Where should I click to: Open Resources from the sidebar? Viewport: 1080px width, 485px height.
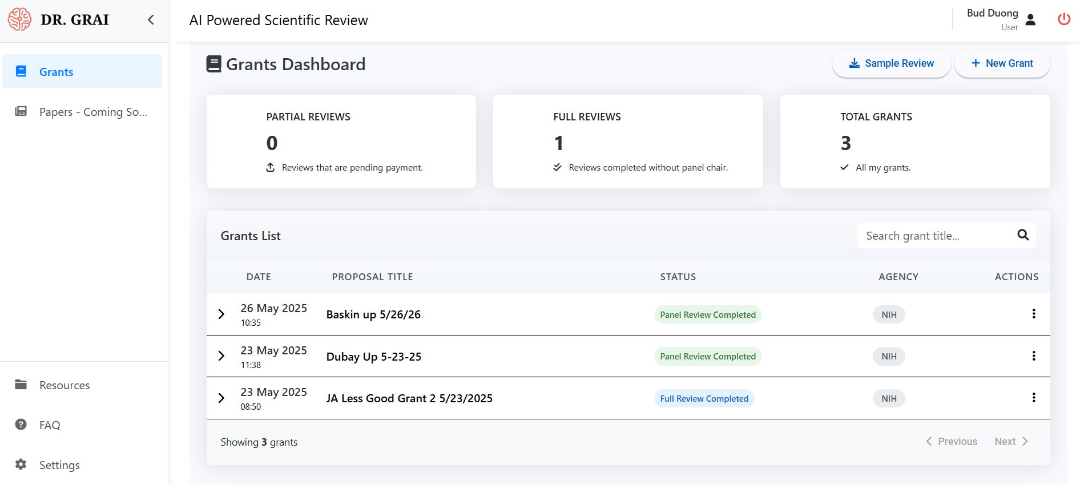coord(64,385)
